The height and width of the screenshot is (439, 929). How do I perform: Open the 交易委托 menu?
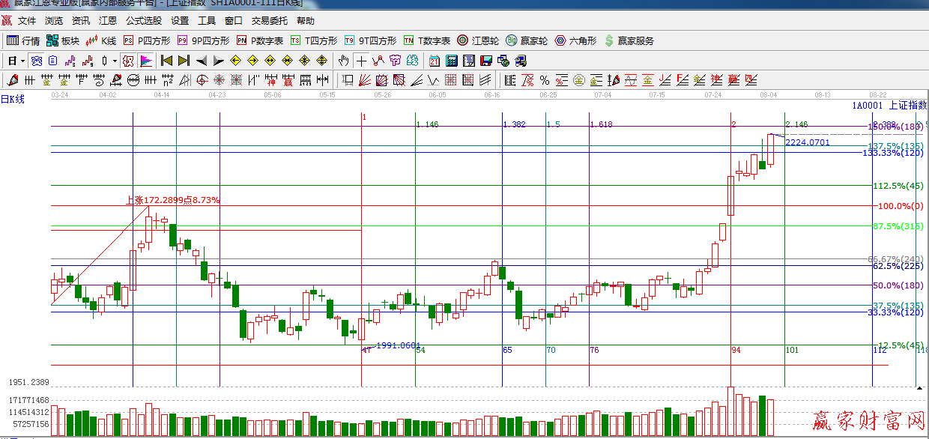tap(270, 21)
